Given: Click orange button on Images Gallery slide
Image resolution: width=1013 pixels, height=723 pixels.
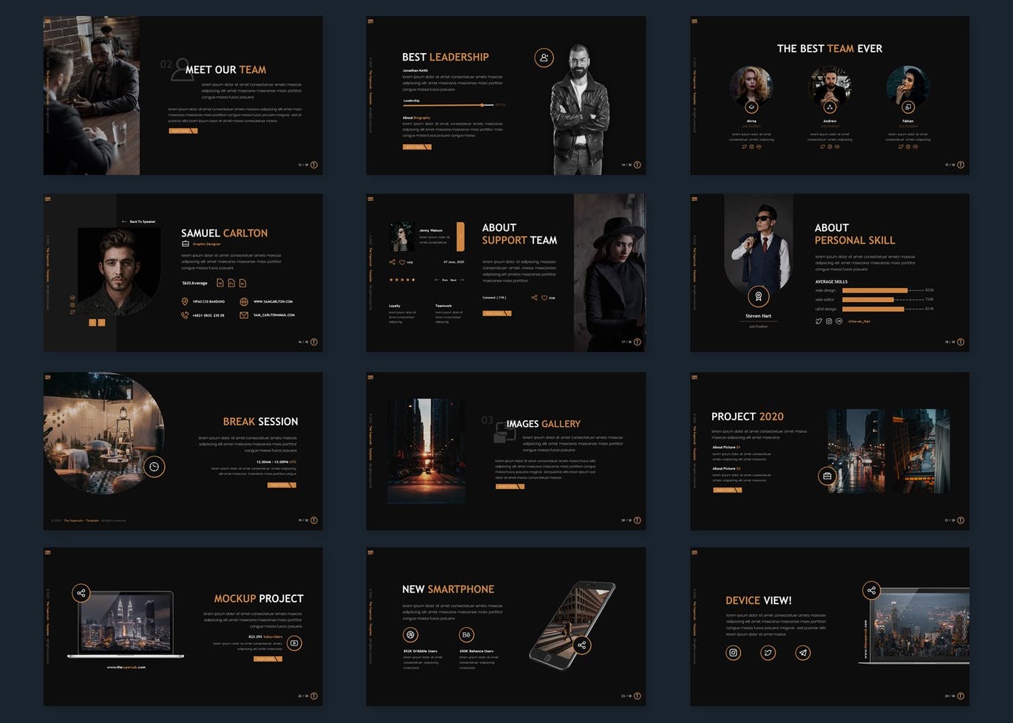Looking at the screenshot, I should tap(509, 486).
